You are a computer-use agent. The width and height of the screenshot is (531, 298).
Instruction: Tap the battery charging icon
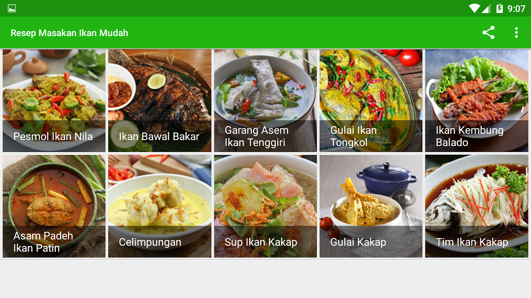500,8
